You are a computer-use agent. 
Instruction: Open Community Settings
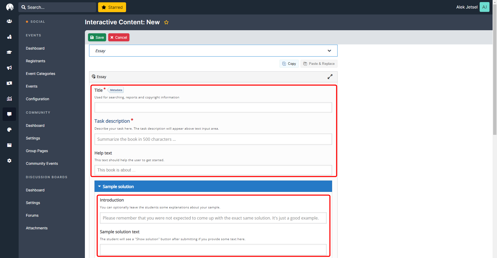pyautogui.click(x=33, y=138)
